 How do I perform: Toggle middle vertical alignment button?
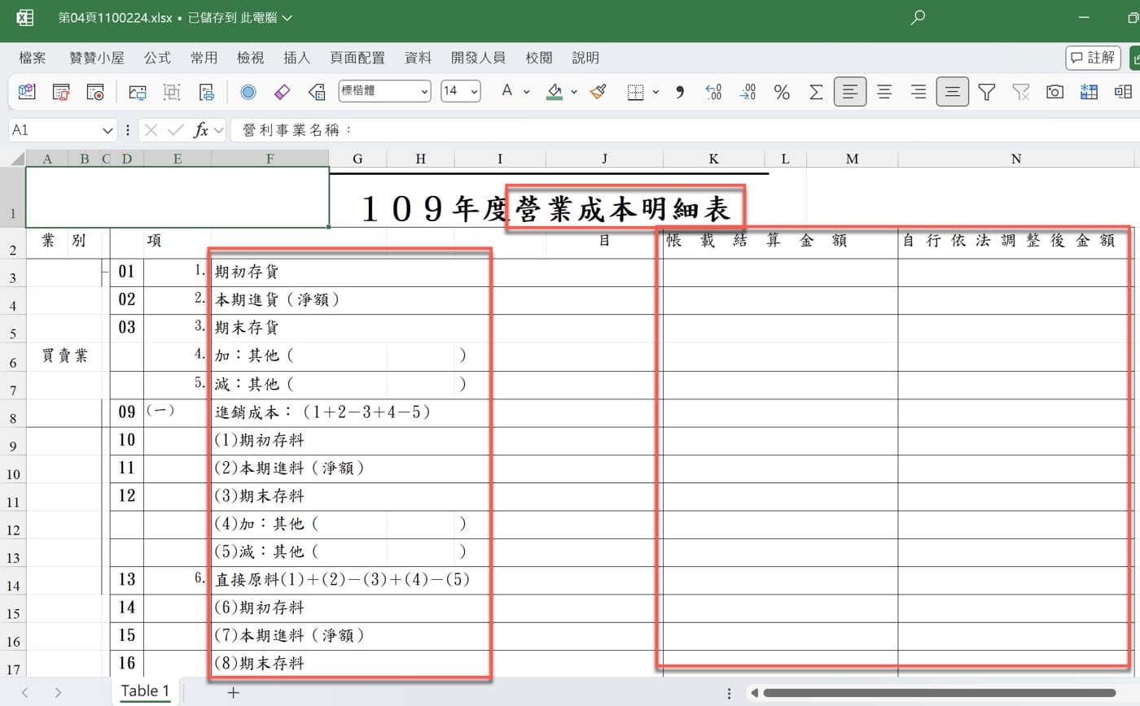tap(952, 92)
